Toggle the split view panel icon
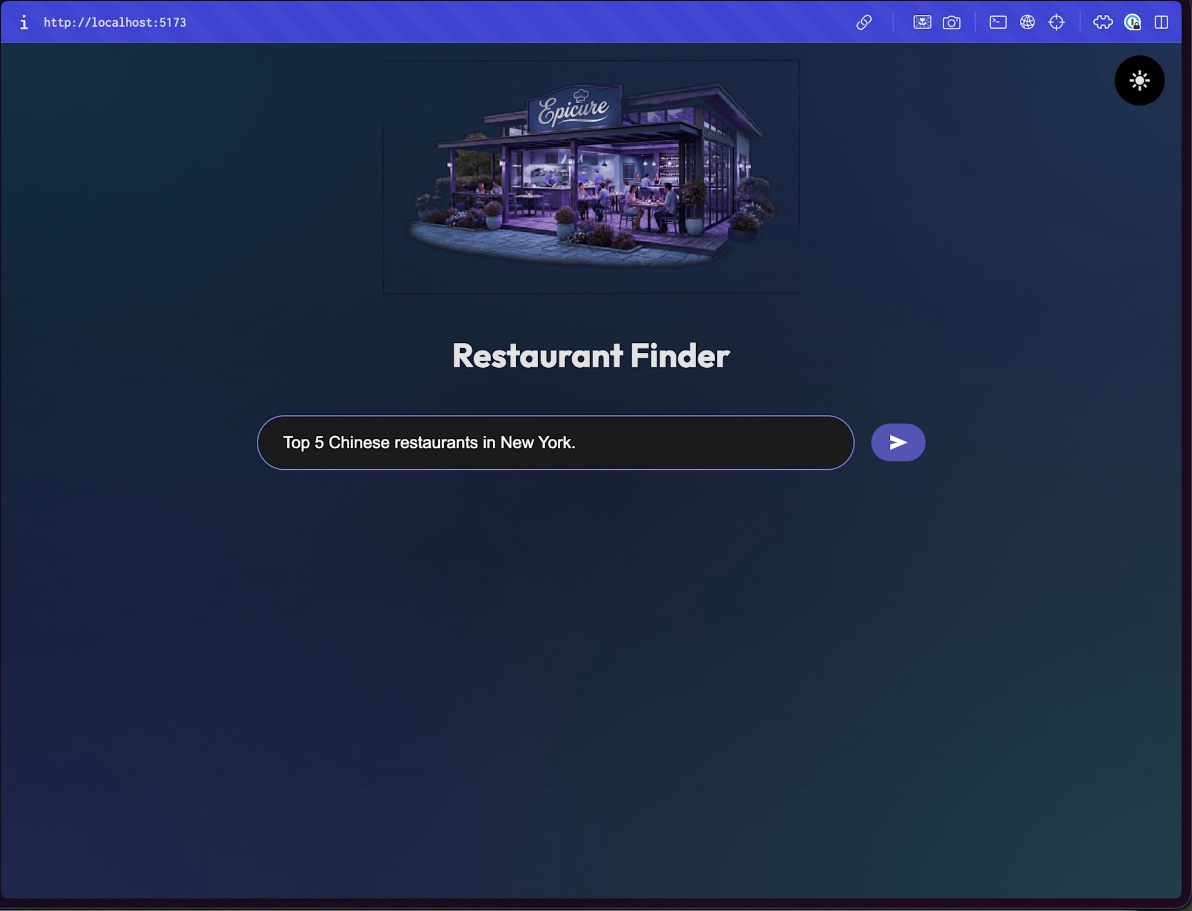1192x911 pixels. pos(1161,23)
